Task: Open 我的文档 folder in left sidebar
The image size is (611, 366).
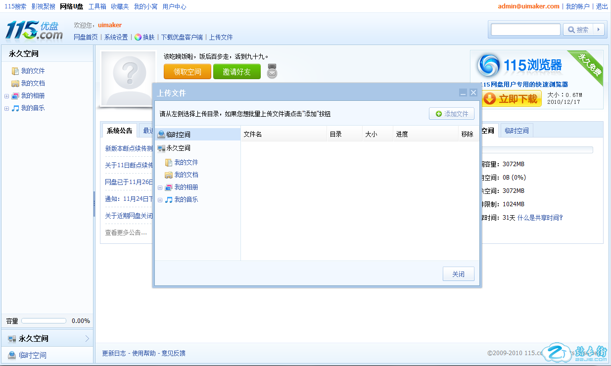Action: coord(33,83)
